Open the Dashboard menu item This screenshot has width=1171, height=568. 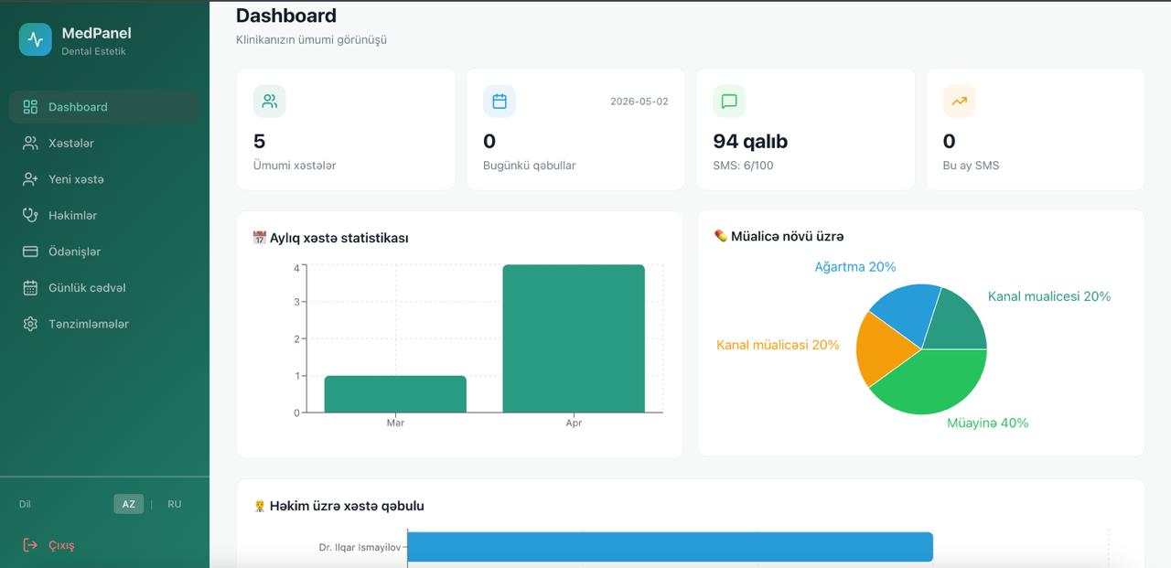[x=104, y=107]
